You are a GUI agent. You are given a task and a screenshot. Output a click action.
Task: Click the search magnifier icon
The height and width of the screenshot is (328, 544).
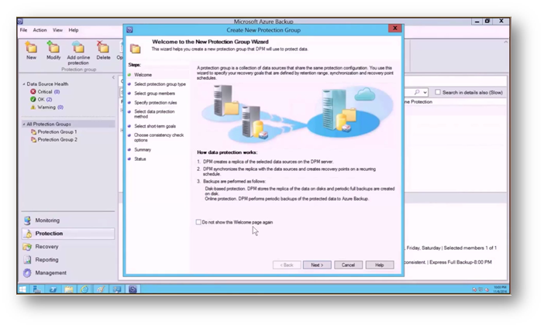417,92
